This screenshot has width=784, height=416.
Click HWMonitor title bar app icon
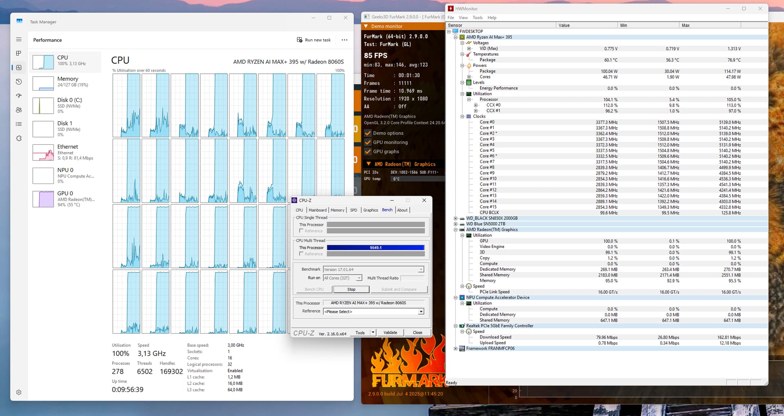click(451, 9)
